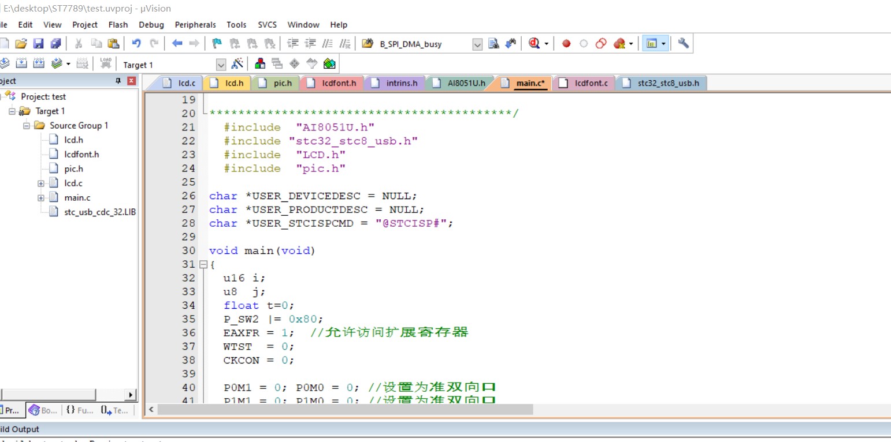The image size is (891, 442).
Task: Open the kill breakpoints dropdown arrow
Action: pyautogui.click(x=631, y=44)
